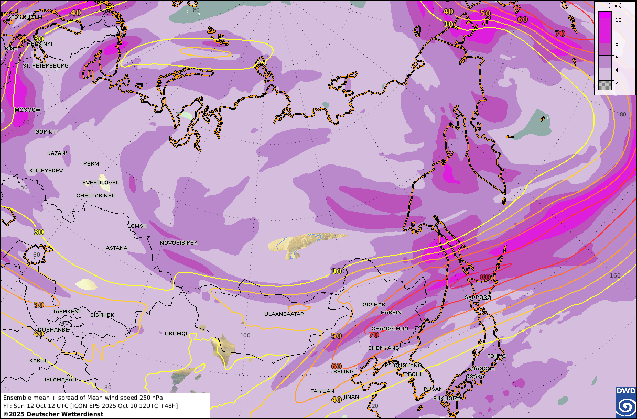Click the 2025 Deutscher Wetterdienst copyright text
The width and height of the screenshot is (637, 419).
tap(53, 414)
